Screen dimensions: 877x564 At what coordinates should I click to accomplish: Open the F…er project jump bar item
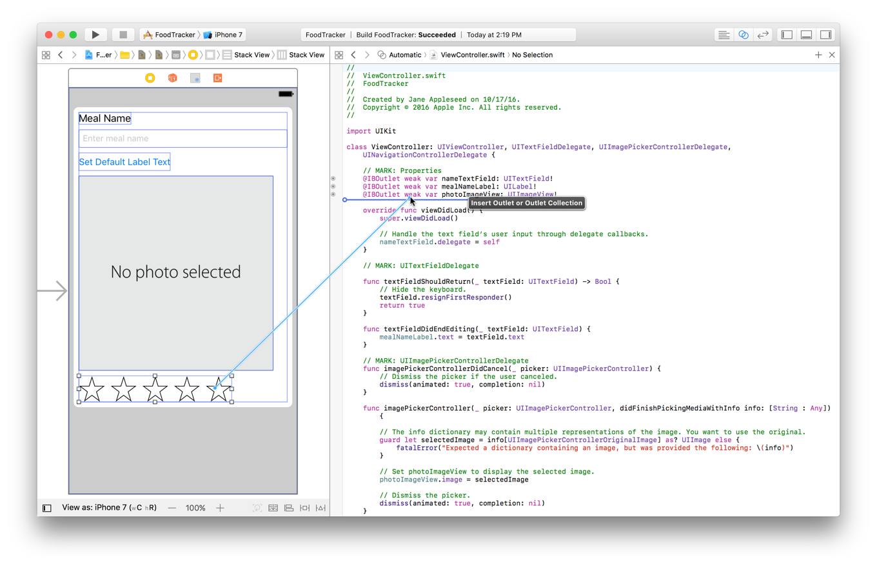tap(99, 55)
